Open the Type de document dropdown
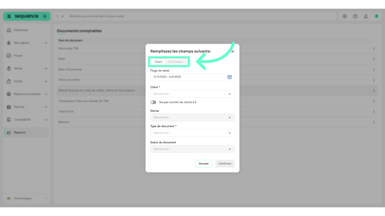The height and width of the screenshot is (216, 385). coord(192,133)
